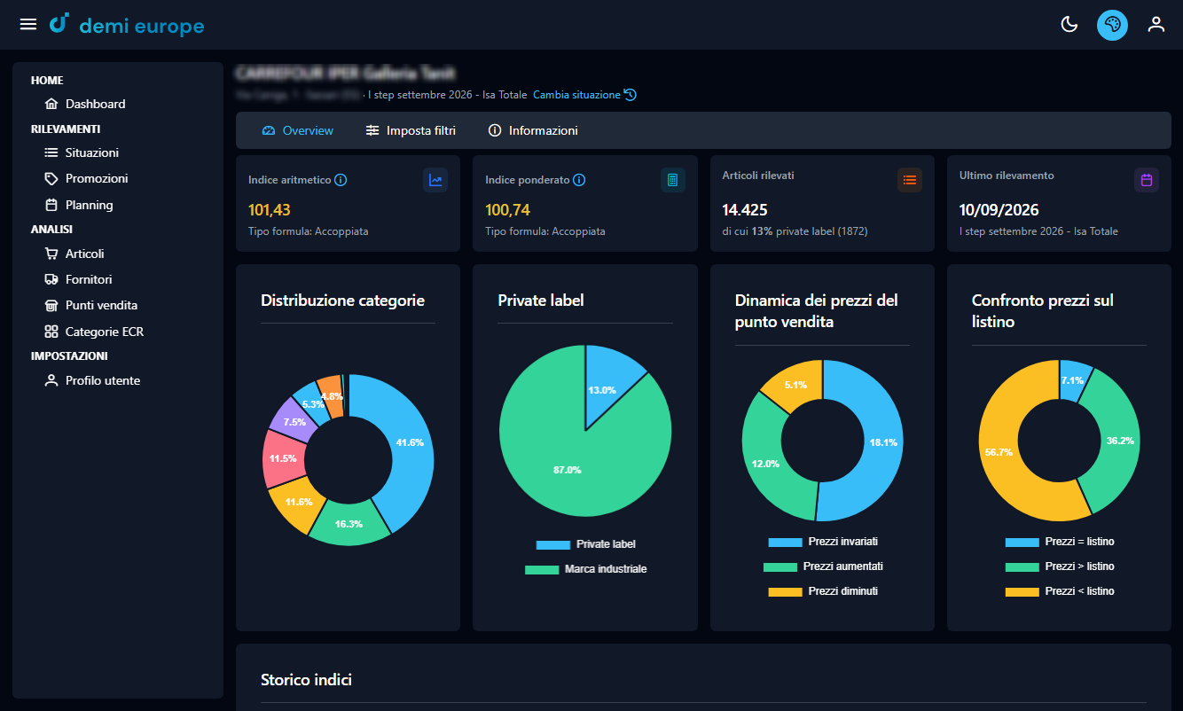The image size is (1183, 711).
Task: Open the theme palette button
Action: coord(1112,25)
